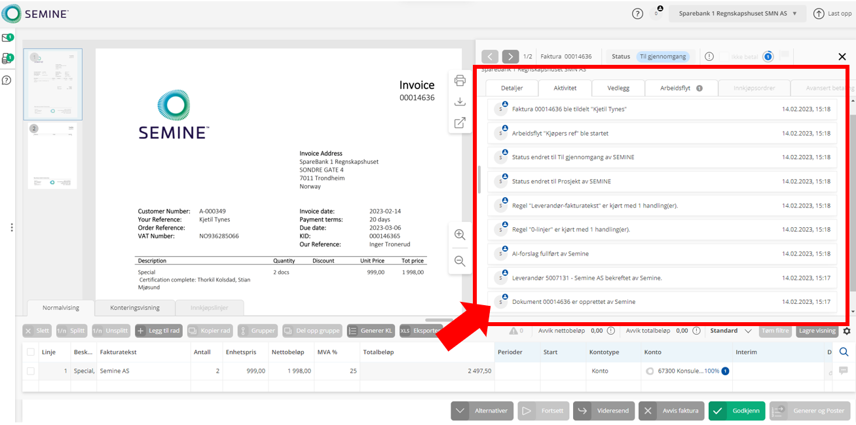Open the help question mark icon in the header
The width and height of the screenshot is (856, 425).
click(637, 13)
